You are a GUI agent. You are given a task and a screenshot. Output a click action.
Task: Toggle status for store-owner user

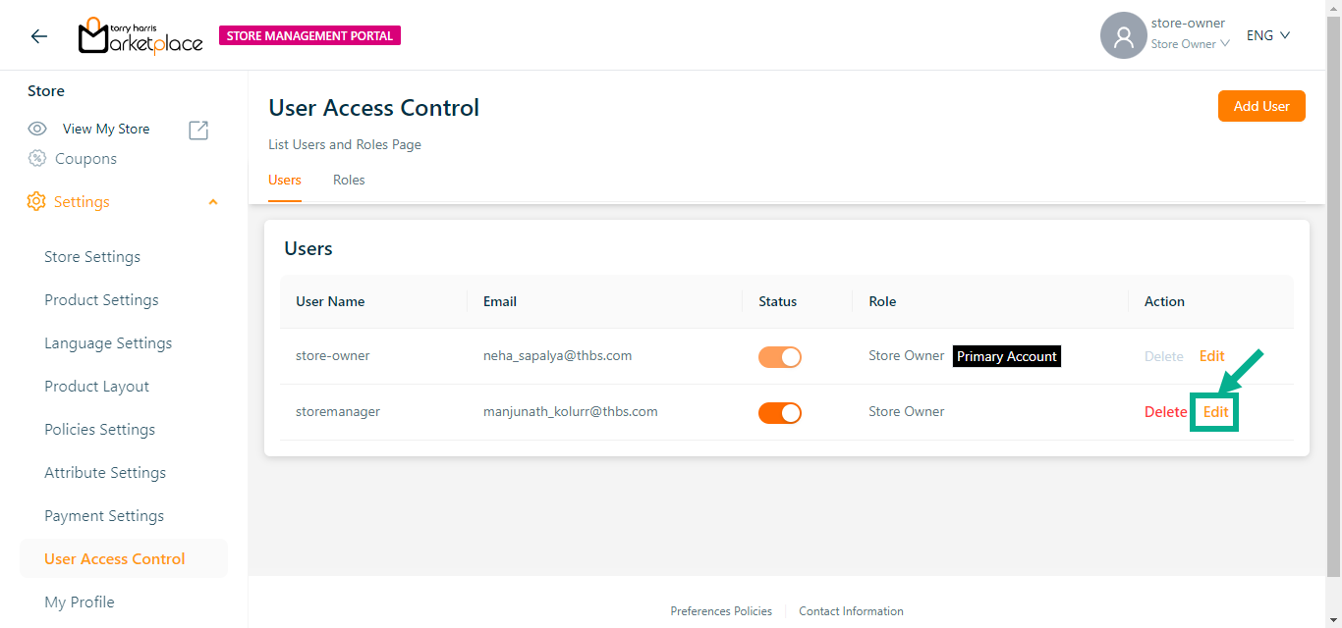tap(779, 357)
